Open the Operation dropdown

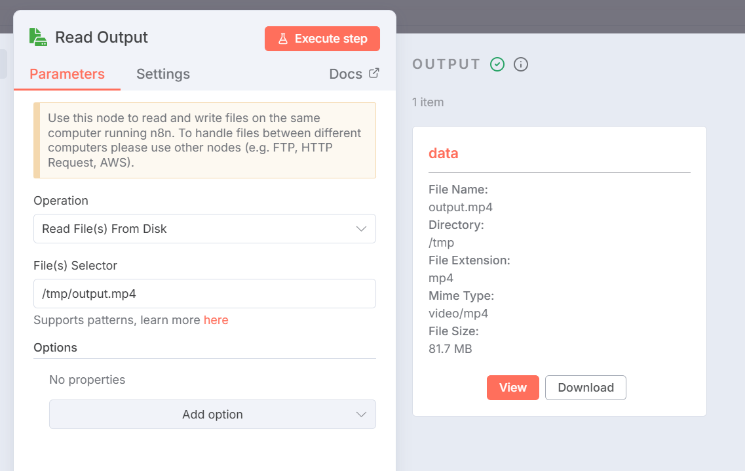[204, 229]
